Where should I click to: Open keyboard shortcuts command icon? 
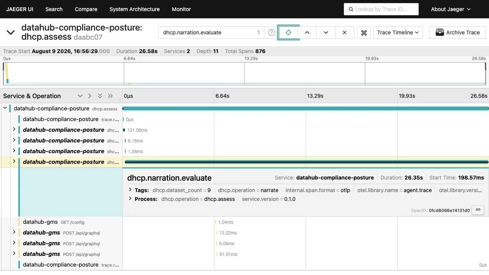click(364, 32)
